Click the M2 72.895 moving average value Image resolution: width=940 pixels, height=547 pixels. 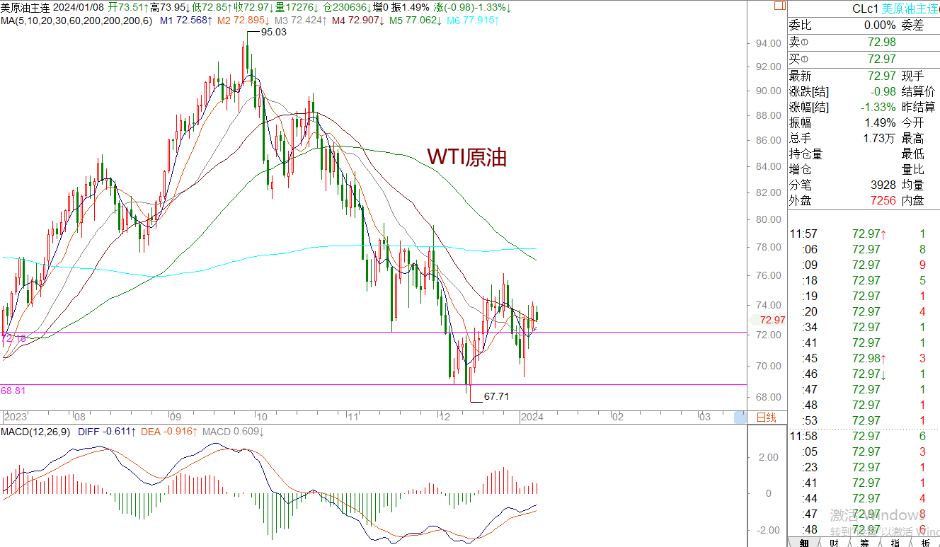click(244, 21)
